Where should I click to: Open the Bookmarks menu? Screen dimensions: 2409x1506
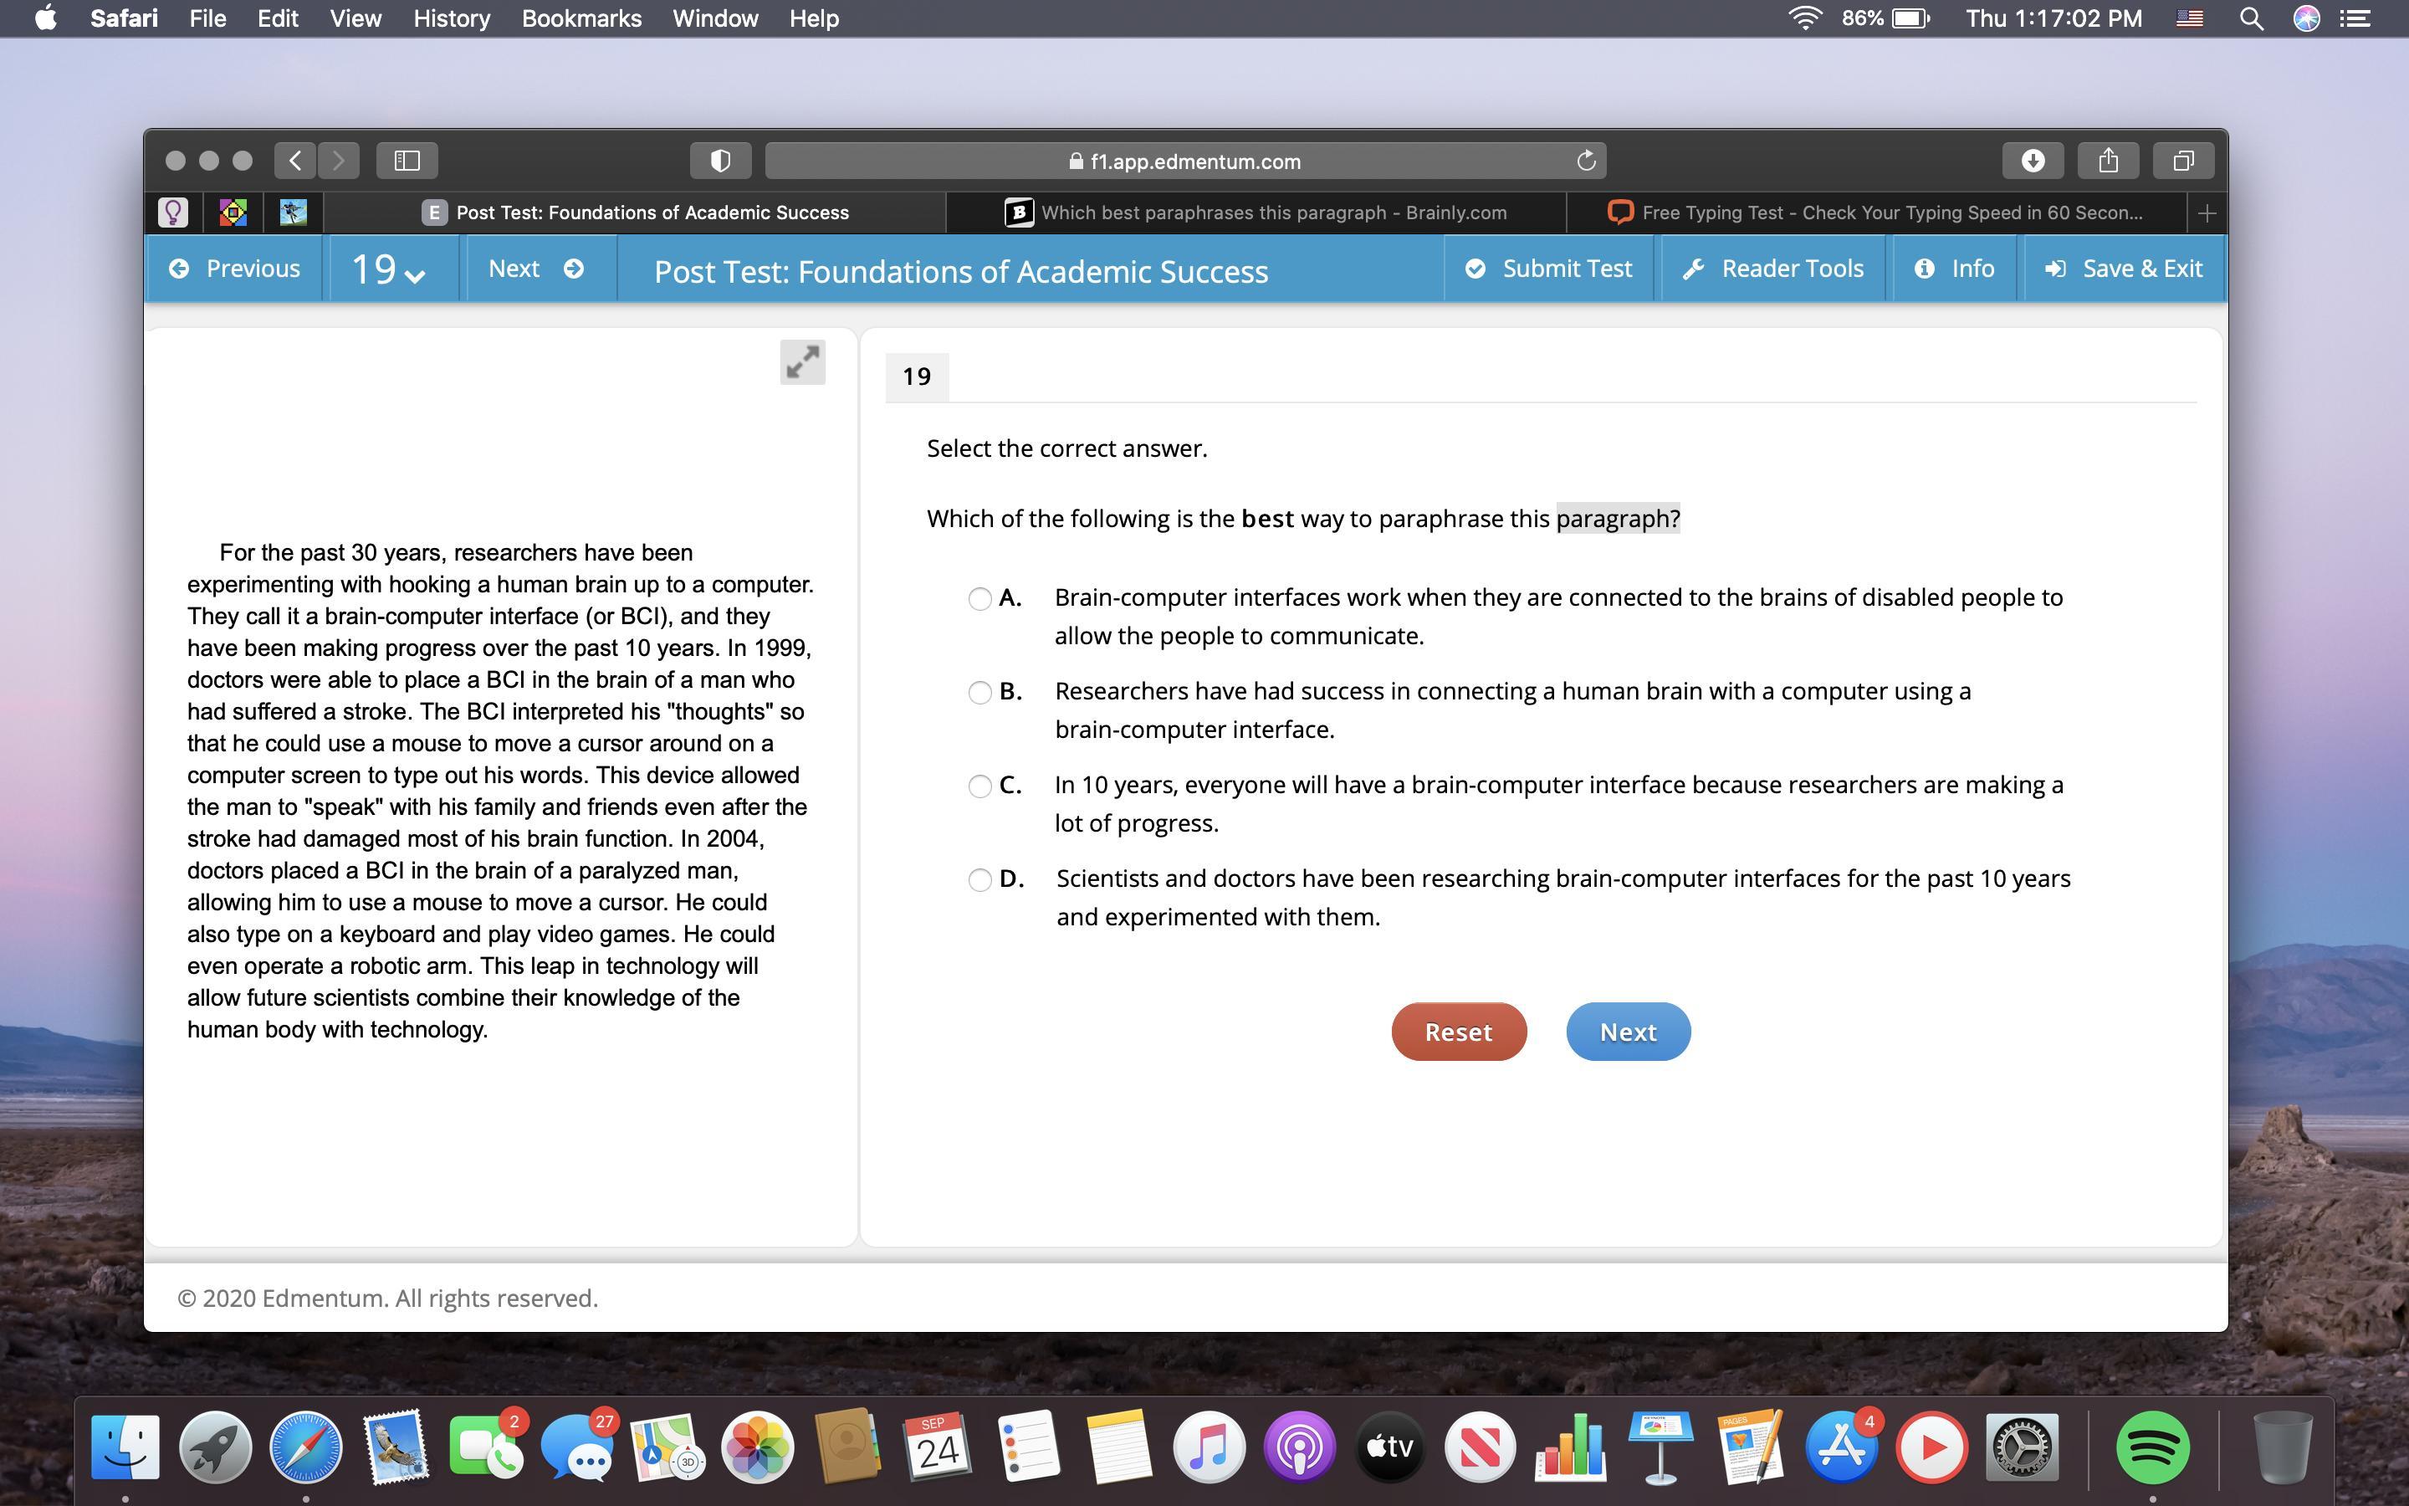[x=581, y=18]
